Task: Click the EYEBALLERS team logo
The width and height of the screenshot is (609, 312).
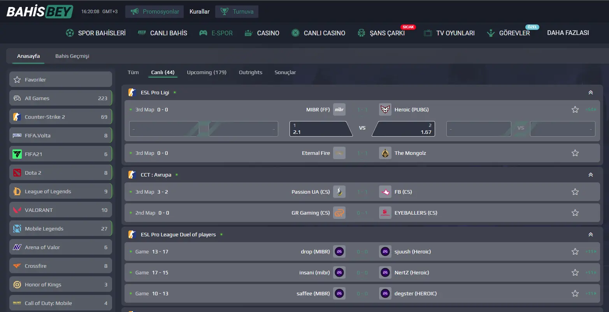Action: tap(385, 213)
